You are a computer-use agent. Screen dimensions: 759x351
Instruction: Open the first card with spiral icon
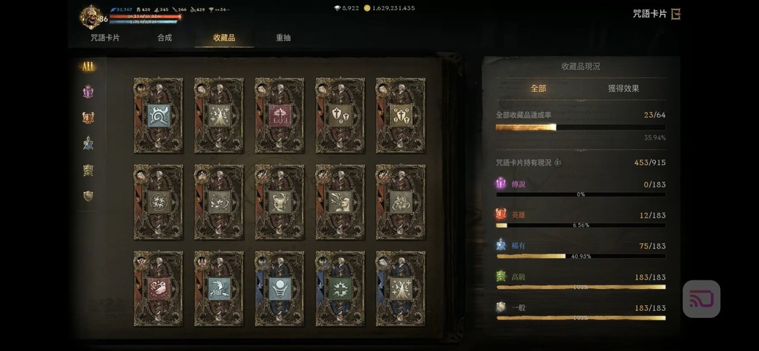tap(158, 115)
